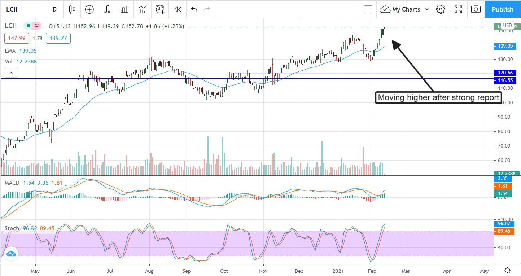Add a comparison symbol with the plus icon
Image resolution: width=521 pixels, height=276 pixels.
(89, 9)
